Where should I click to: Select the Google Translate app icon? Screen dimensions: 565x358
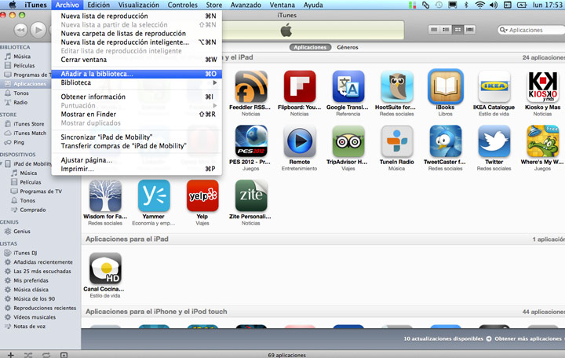[x=347, y=86]
